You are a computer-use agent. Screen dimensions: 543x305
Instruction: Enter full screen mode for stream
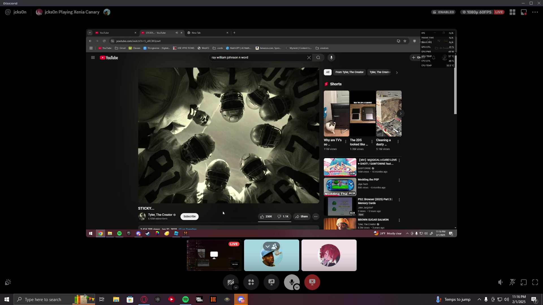[x=535, y=282]
